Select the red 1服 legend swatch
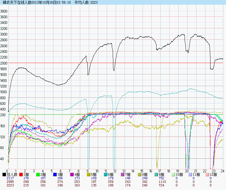Image resolution: width=226 pixels, height=190 pixels. click(21, 174)
